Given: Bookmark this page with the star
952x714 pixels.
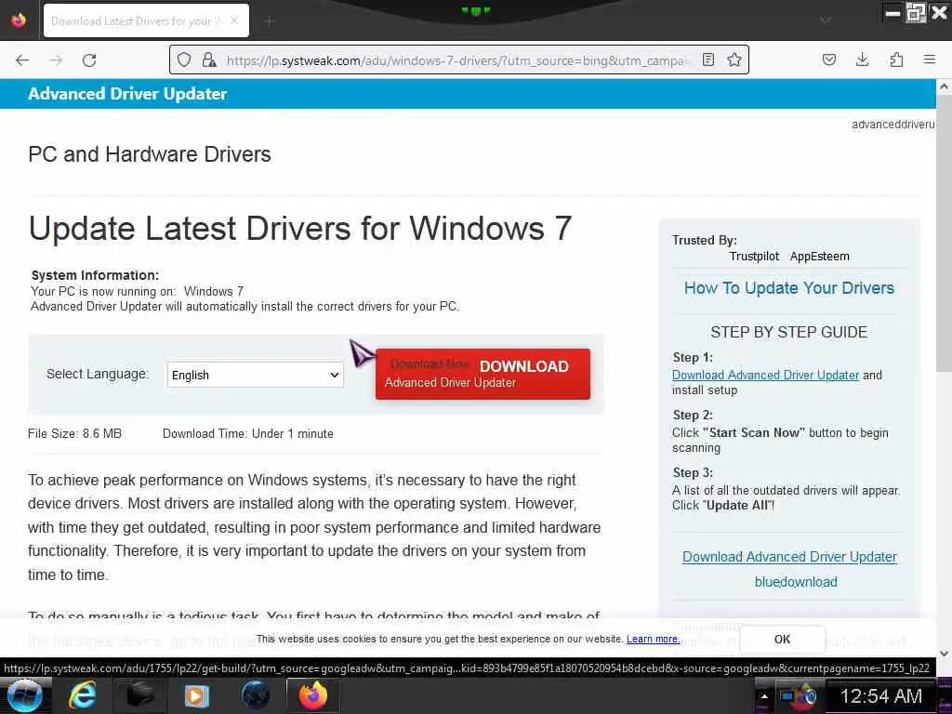Looking at the screenshot, I should pyautogui.click(x=734, y=59).
